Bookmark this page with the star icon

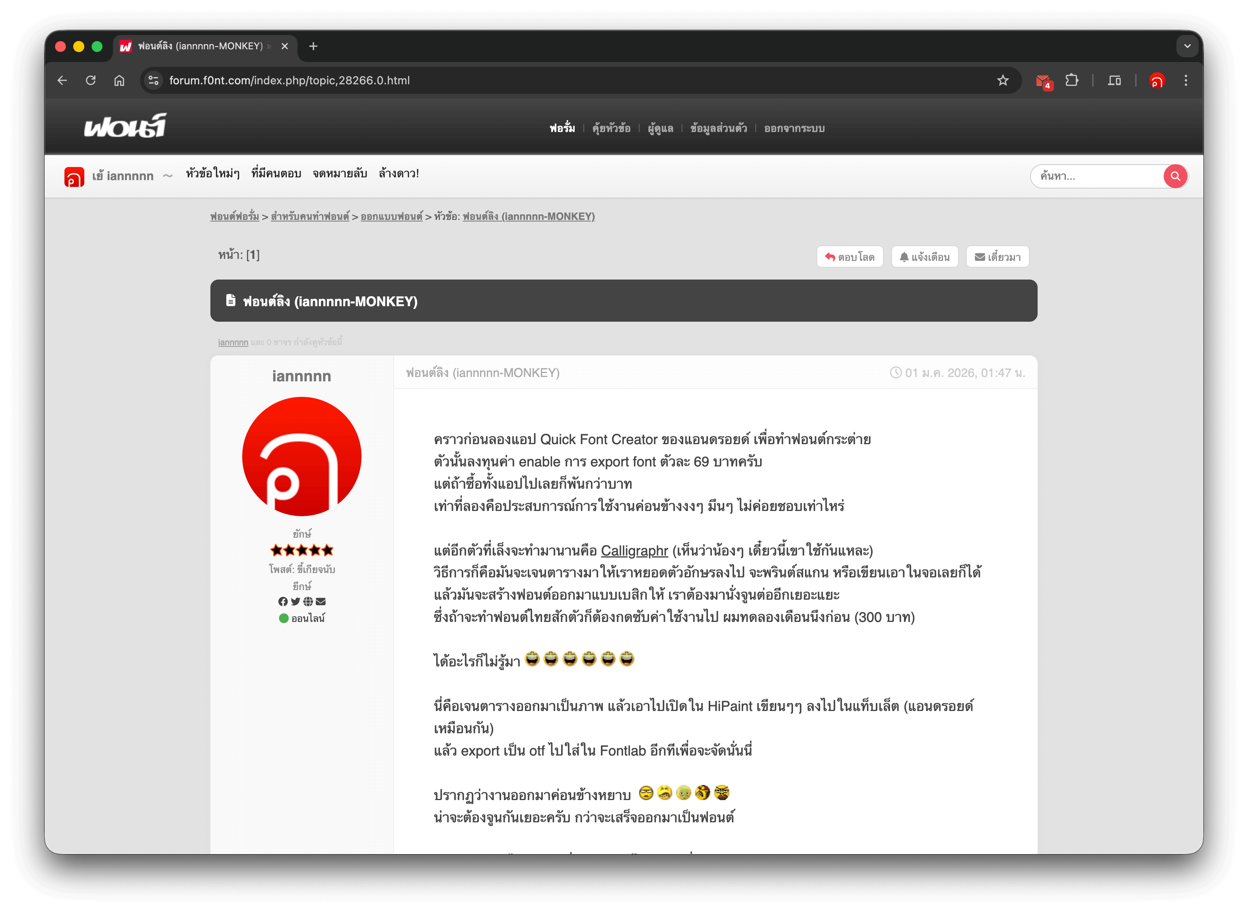(1003, 81)
